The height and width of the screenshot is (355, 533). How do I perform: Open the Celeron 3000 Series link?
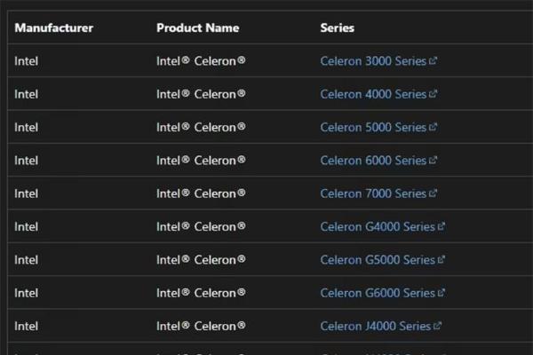pos(373,61)
